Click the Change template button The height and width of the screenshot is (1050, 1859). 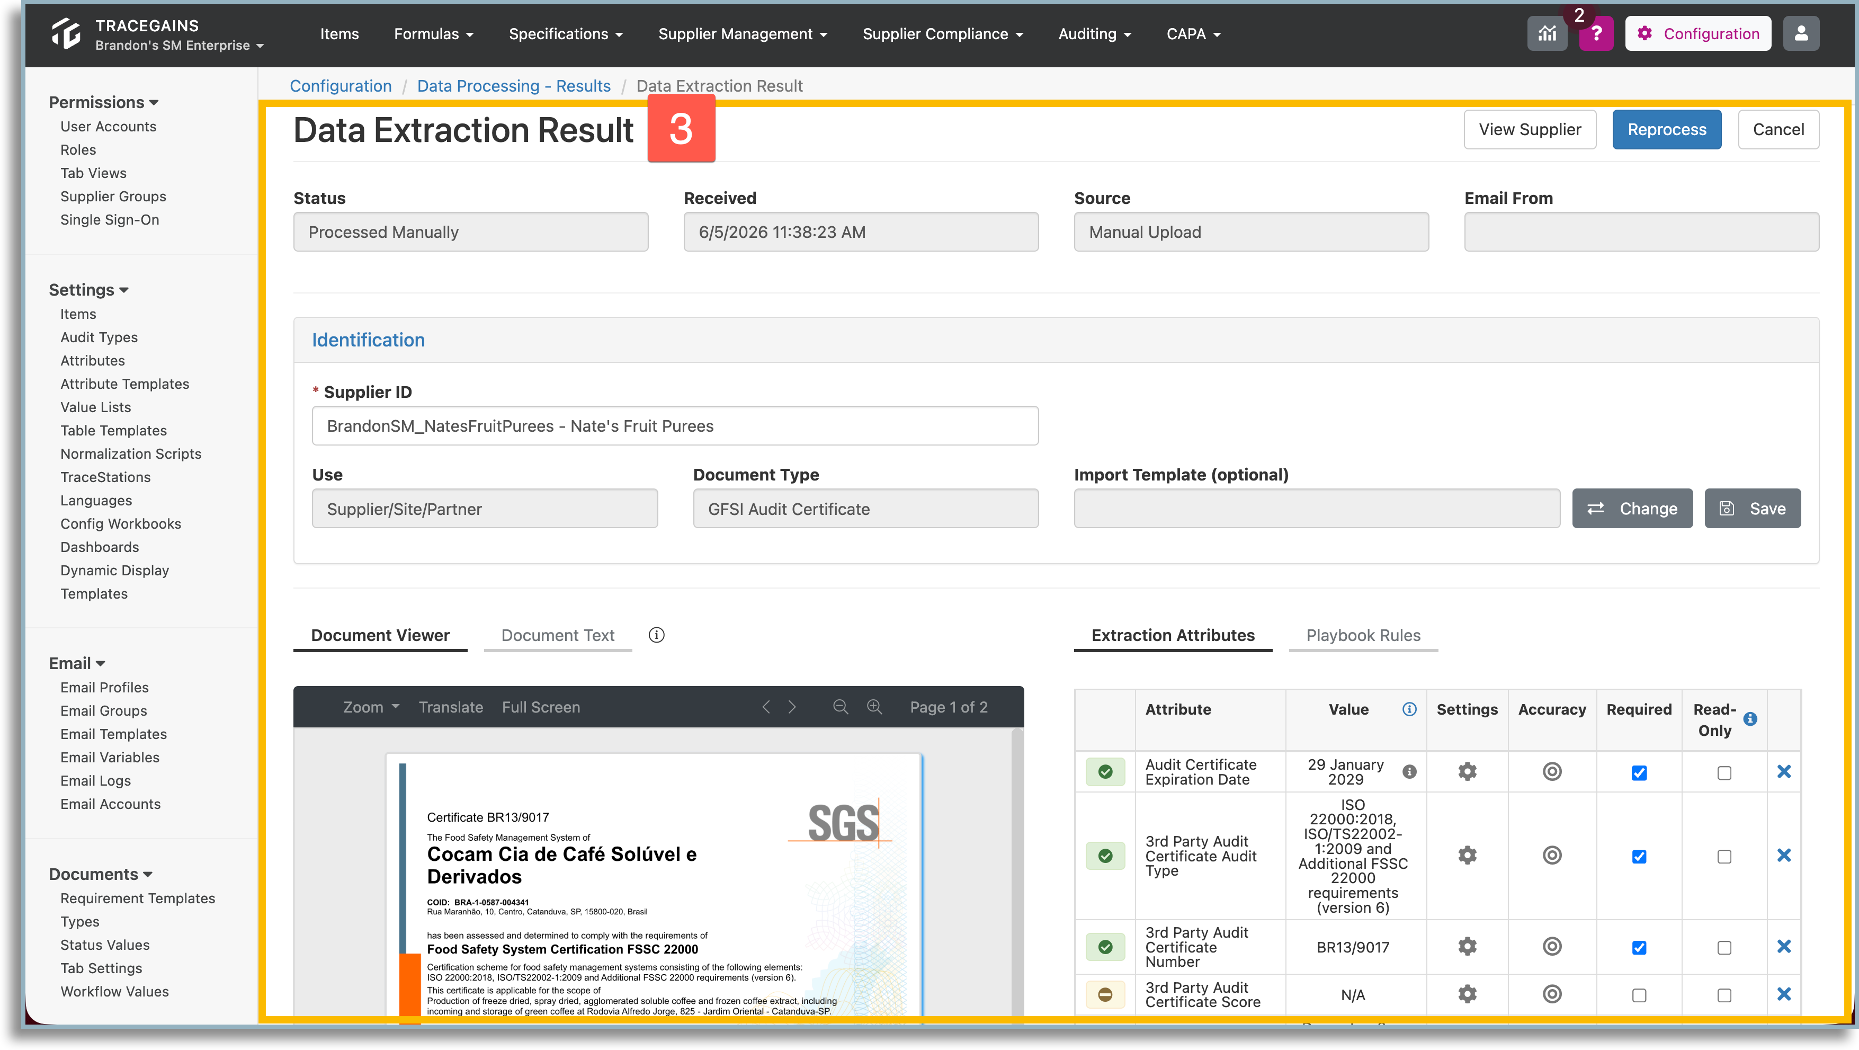1632,508
